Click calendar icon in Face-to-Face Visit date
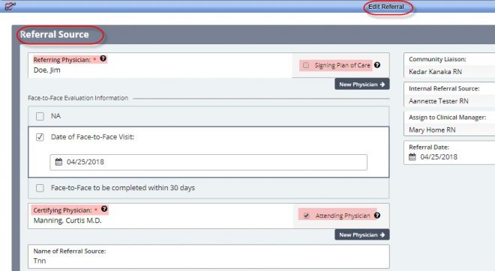Screen dimensions: 495x271 click(58, 162)
